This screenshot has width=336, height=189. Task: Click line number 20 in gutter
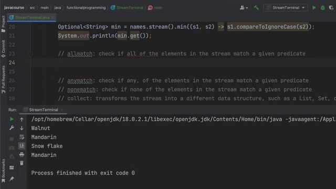click(x=12, y=27)
